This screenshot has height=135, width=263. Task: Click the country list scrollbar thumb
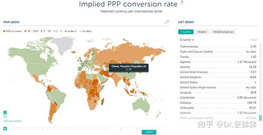pyautogui.click(x=260, y=118)
